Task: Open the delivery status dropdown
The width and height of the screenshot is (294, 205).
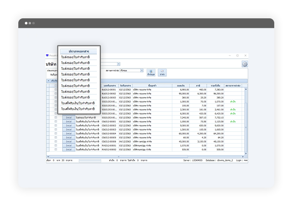Action: pos(142,70)
